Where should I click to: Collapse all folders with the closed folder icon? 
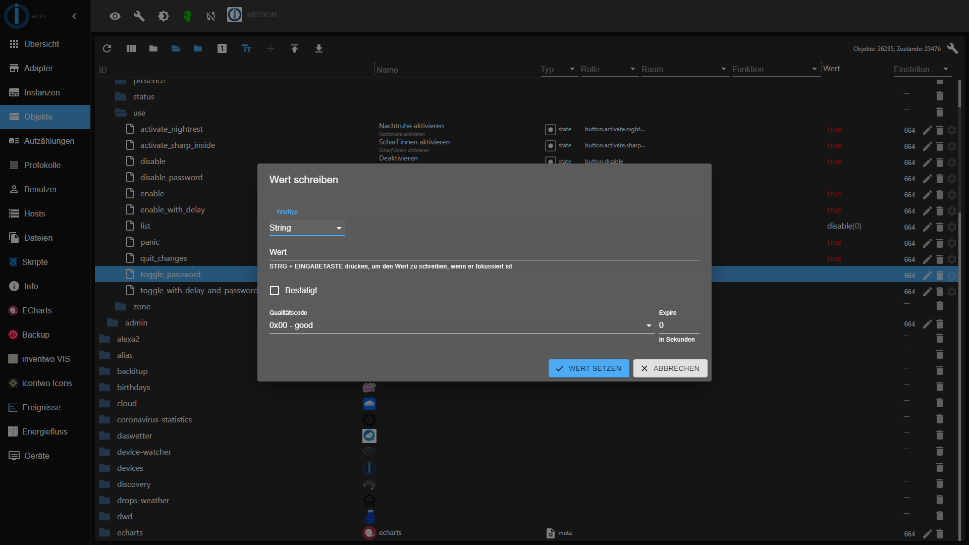(153, 48)
